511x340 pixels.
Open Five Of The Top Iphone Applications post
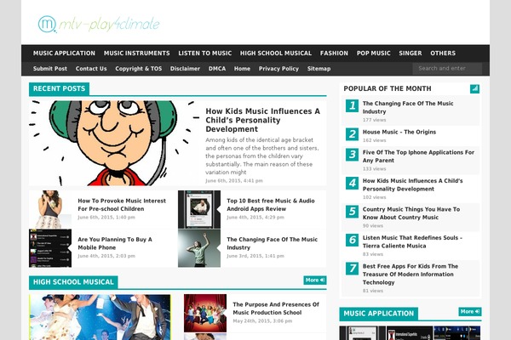[x=418, y=156]
